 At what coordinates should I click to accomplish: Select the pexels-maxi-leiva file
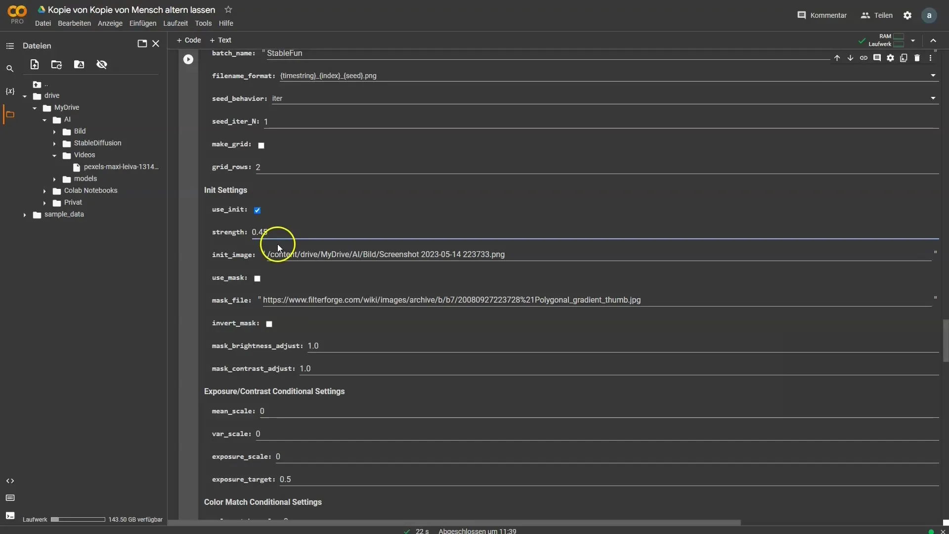pos(116,167)
